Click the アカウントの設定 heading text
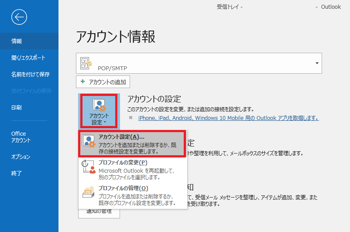This screenshot has width=350, height=232. [154, 99]
